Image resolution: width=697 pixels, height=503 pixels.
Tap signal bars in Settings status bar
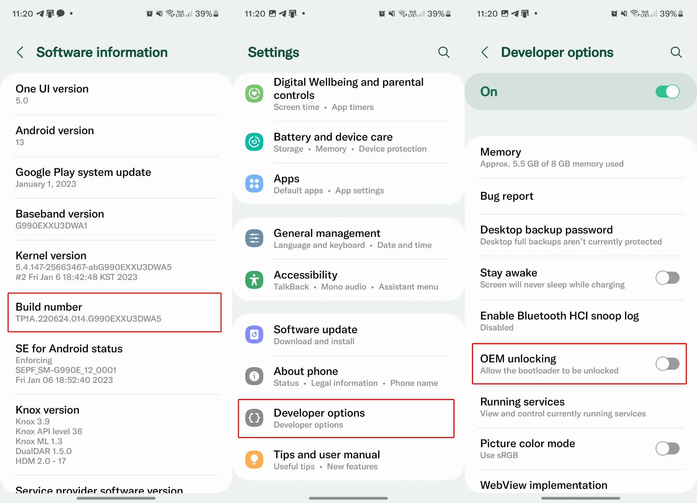pos(421,14)
